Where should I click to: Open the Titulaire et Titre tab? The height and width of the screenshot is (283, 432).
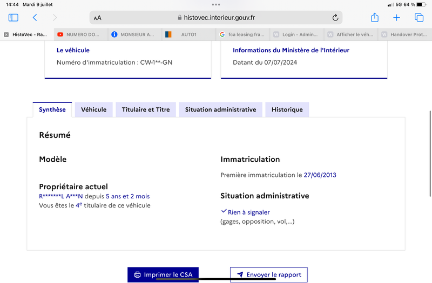click(146, 109)
